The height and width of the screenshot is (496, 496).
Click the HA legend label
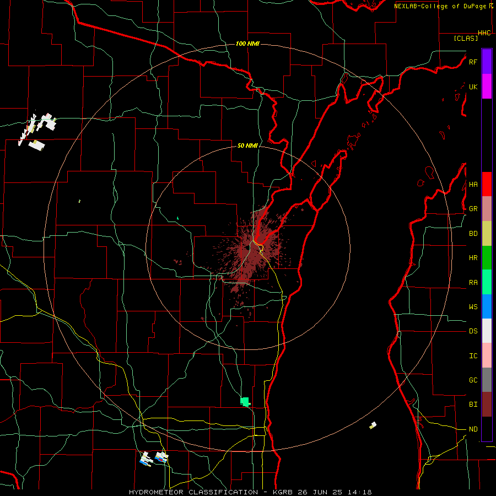click(x=473, y=185)
